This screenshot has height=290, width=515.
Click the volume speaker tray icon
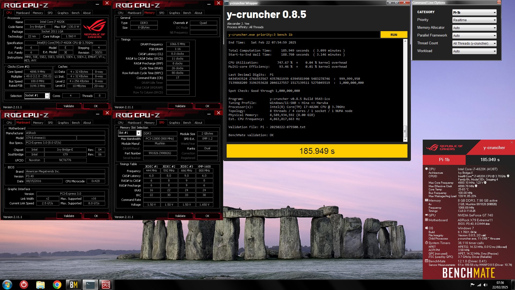485,285
